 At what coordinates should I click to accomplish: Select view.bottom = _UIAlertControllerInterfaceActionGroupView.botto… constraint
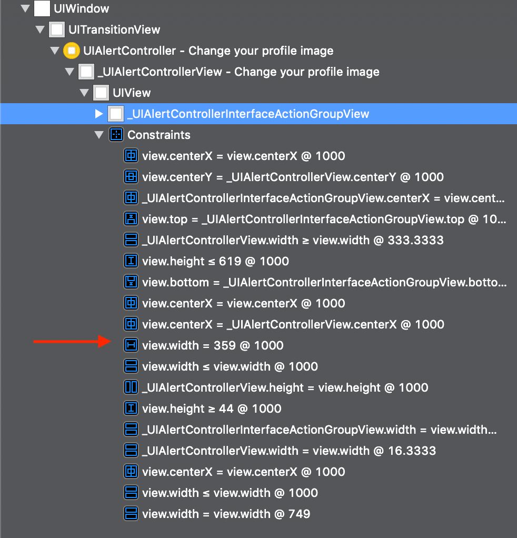coord(324,282)
